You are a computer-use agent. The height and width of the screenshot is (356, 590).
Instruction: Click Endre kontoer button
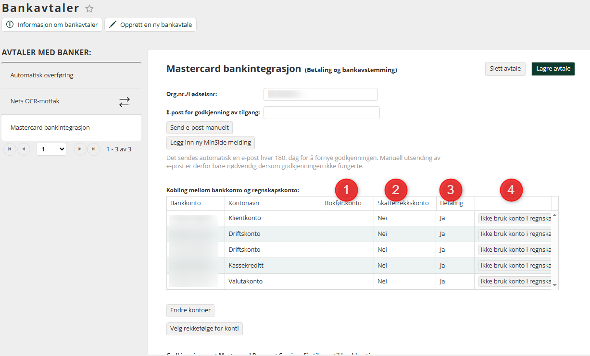click(x=190, y=310)
